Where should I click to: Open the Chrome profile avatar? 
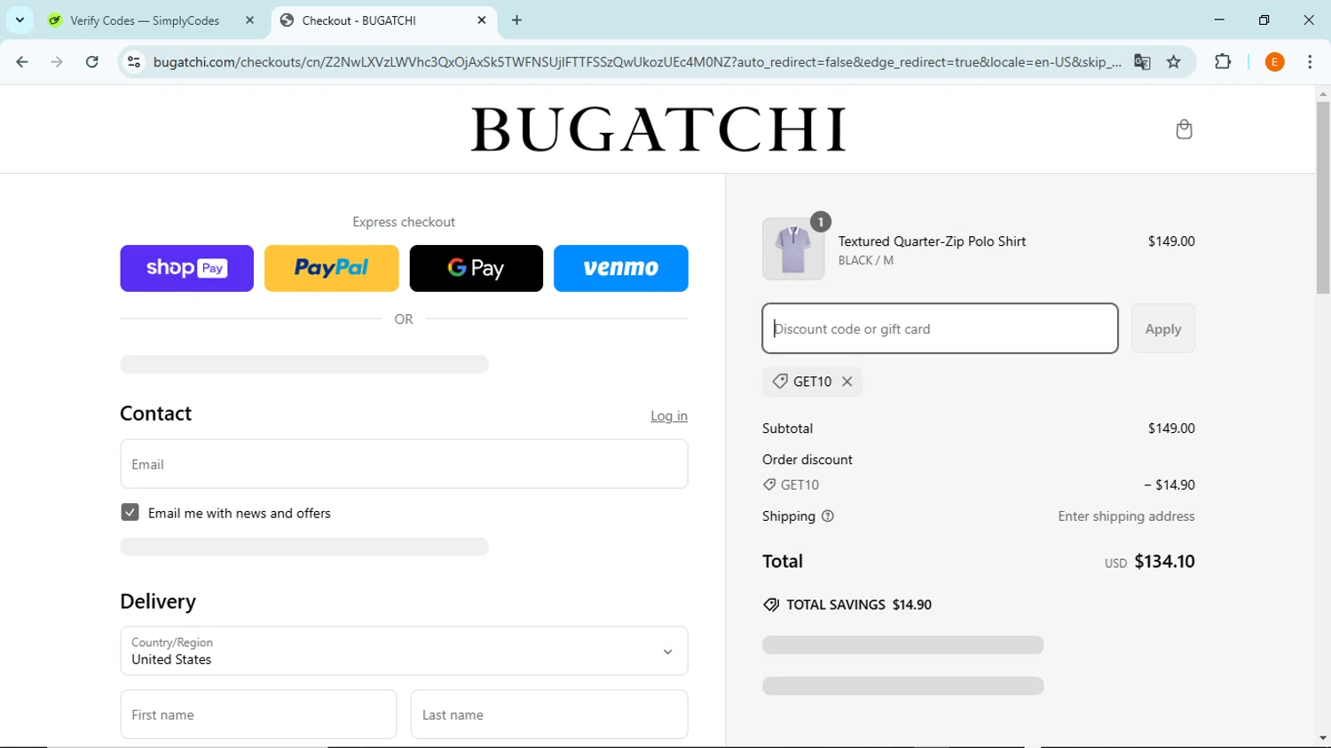point(1275,62)
